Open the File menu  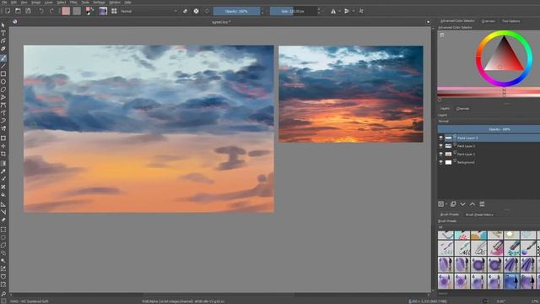(x=5, y=2)
